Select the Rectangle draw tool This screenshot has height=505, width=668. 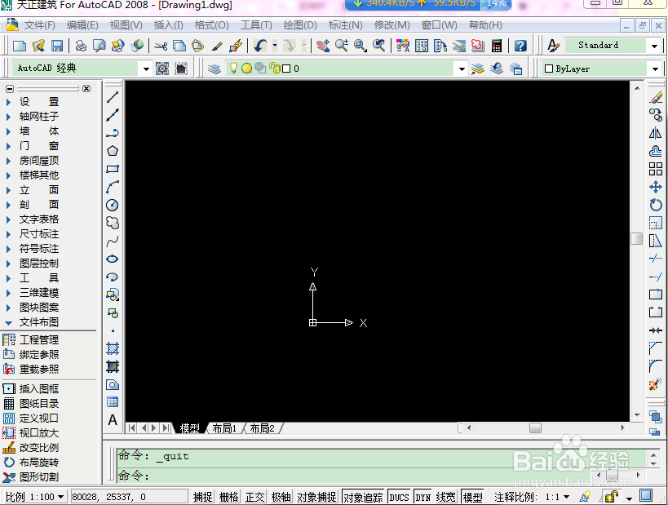pos(113,169)
